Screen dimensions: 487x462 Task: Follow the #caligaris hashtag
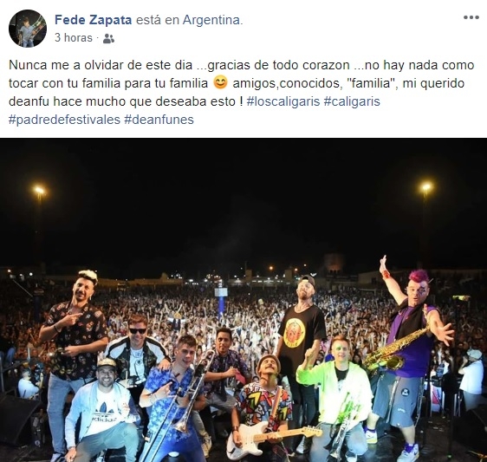[x=352, y=101]
